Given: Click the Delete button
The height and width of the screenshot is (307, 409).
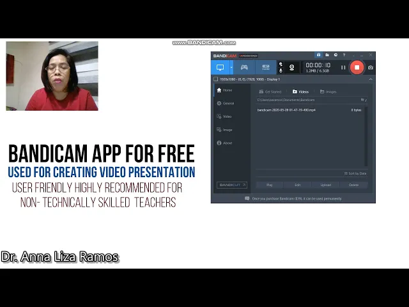Looking at the screenshot, I should tap(353, 185).
